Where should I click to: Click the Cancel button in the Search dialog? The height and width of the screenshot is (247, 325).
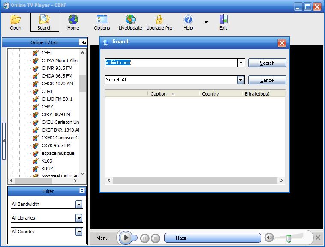pos(267,80)
